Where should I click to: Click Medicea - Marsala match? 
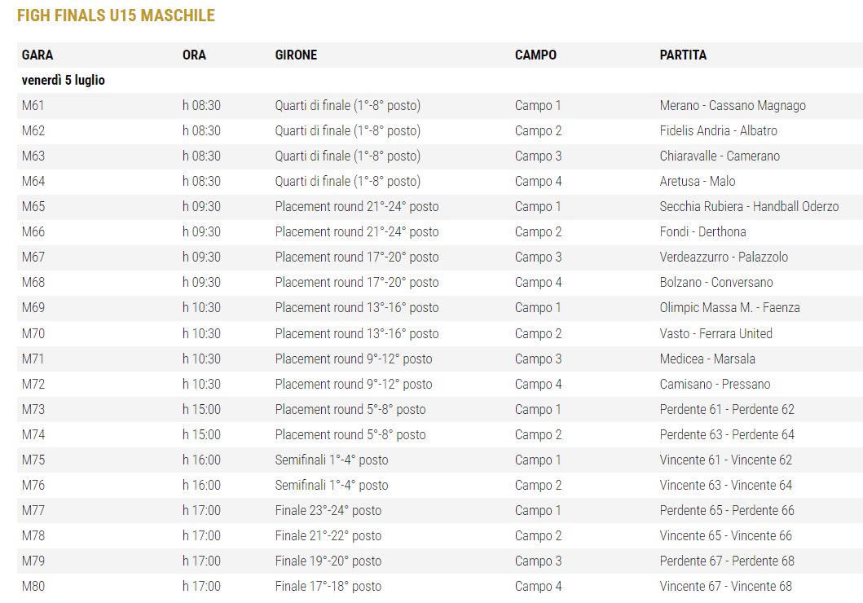click(707, 359)
